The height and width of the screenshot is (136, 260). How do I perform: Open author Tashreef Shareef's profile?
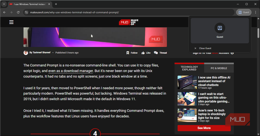pyautogui.click(x=42, y=52)
